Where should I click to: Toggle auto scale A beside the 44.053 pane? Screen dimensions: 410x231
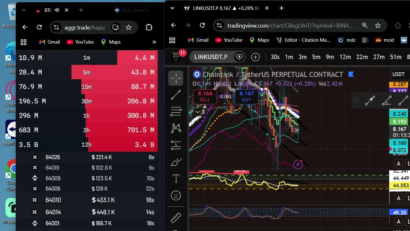[x=398, y=198]
